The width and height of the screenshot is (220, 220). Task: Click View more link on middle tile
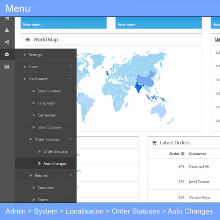coord(128,25)
